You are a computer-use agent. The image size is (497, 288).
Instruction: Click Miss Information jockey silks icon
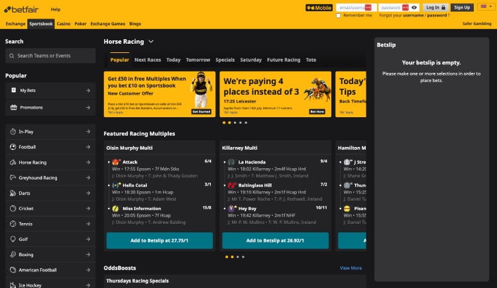[x=116, y=209]
